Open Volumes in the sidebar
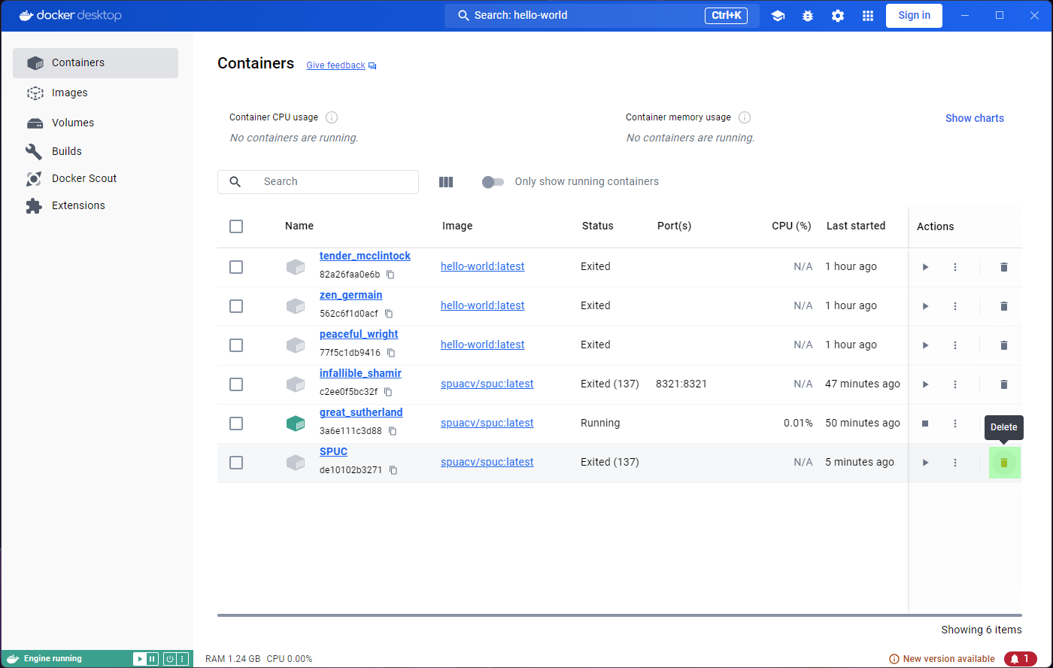Image resolution: width=1053 pixels, height=668 pixels. (96, 123)
